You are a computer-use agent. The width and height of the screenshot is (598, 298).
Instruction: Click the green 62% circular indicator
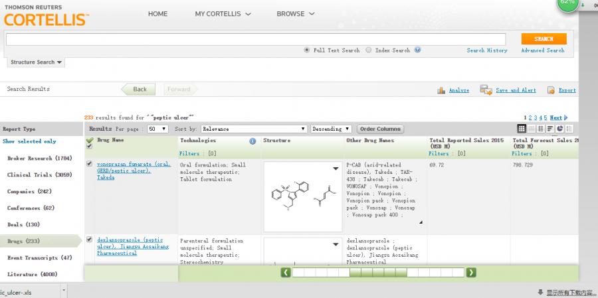click(567, 4)
